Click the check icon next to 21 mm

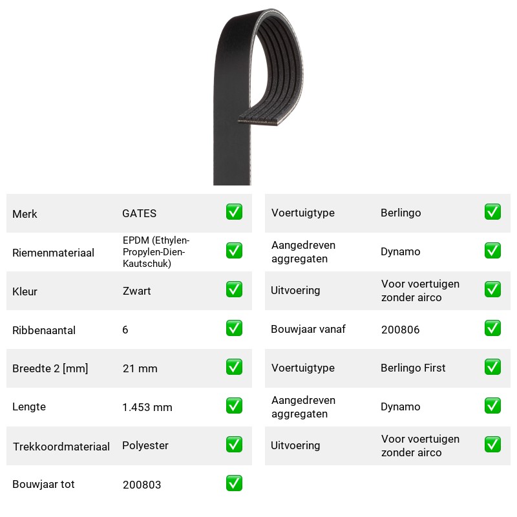click(234, 367)
